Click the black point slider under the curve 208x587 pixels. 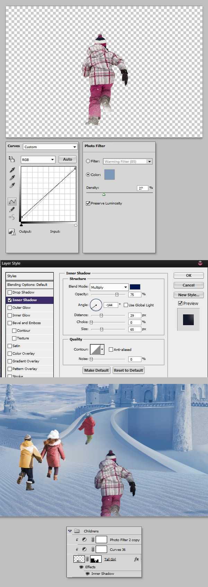pyautogui.click(x=21, y=225)
